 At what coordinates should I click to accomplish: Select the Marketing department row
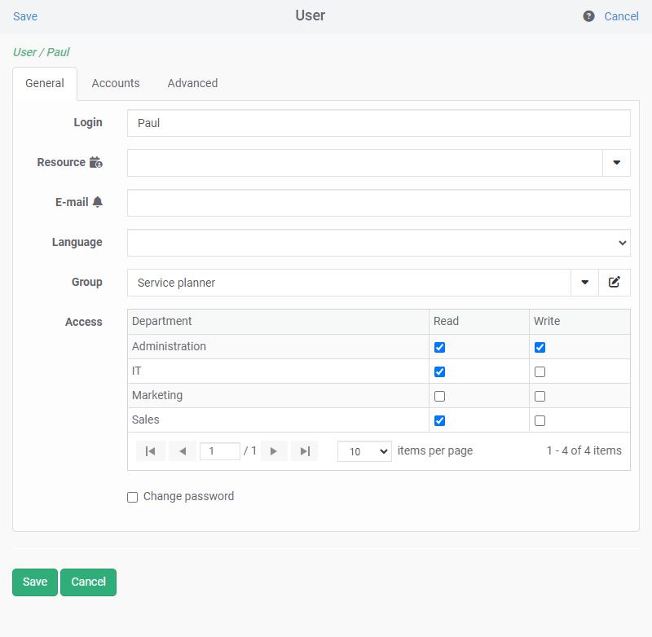(379, 396)
